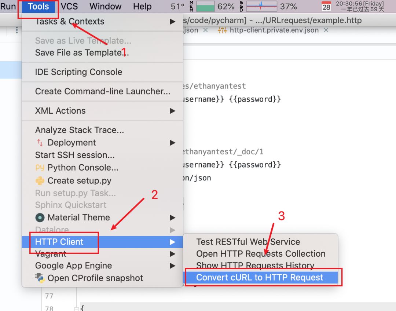The image size is (396, 311).
Task: Select Create setup.py
Action: (x=102, y=181)
